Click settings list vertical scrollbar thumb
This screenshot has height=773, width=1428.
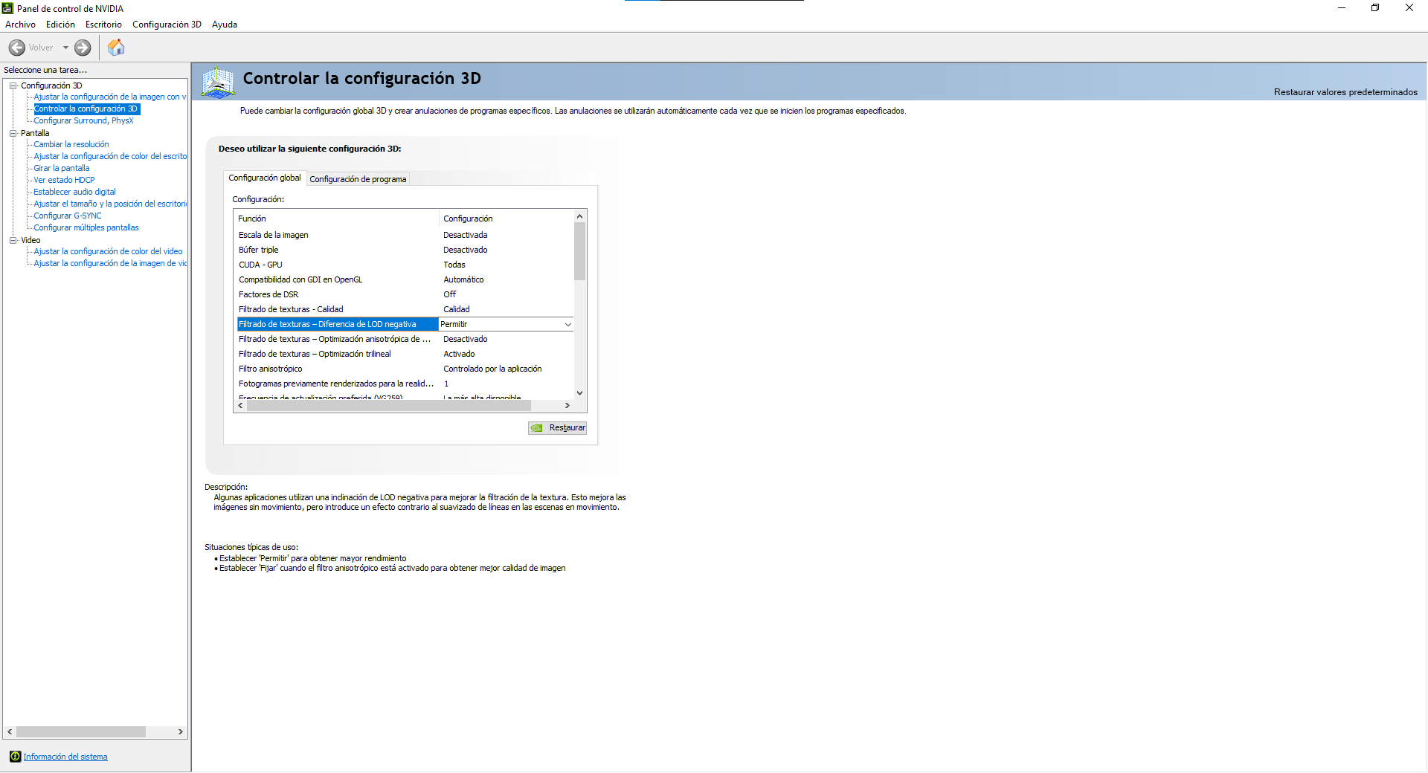tap(580, 251)
